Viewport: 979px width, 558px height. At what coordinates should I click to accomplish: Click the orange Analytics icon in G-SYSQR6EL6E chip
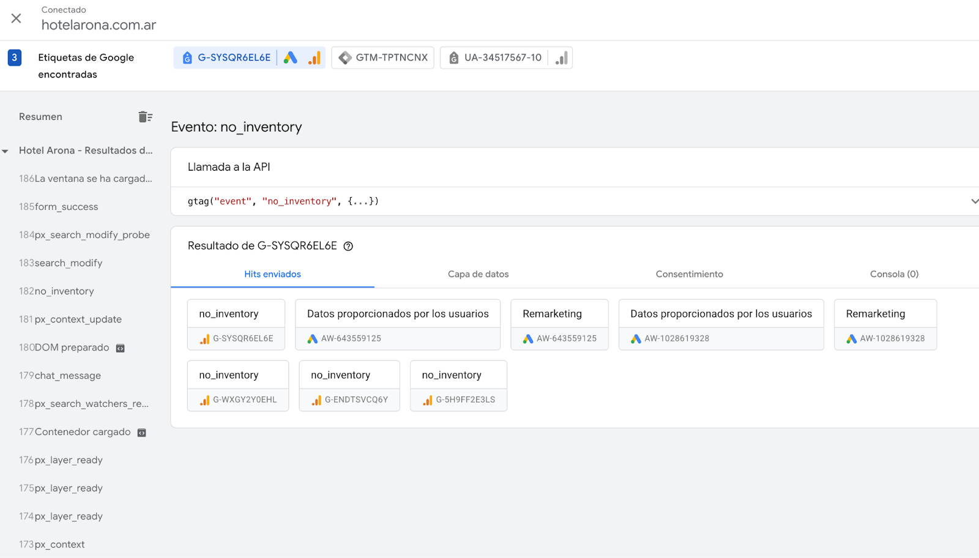point(315,58)
